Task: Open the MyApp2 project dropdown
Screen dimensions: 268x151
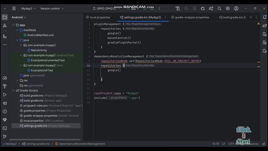Action: [28, 8]
